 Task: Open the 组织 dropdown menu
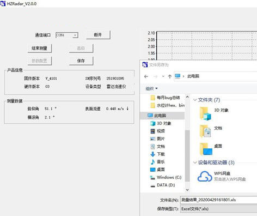pos(151,88)
